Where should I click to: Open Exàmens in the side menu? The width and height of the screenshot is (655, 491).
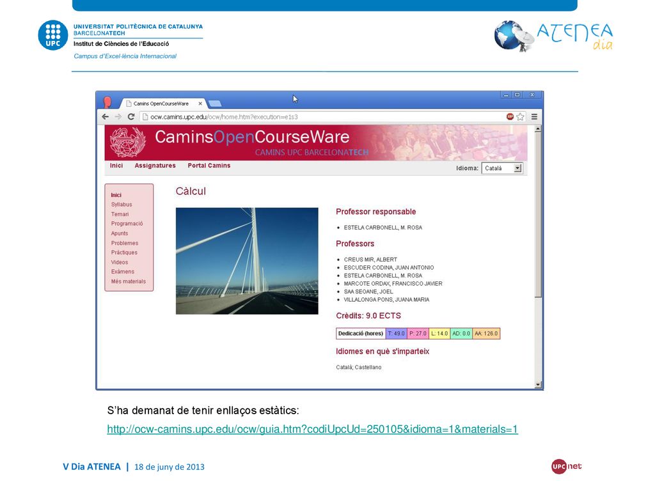(123, 272)
